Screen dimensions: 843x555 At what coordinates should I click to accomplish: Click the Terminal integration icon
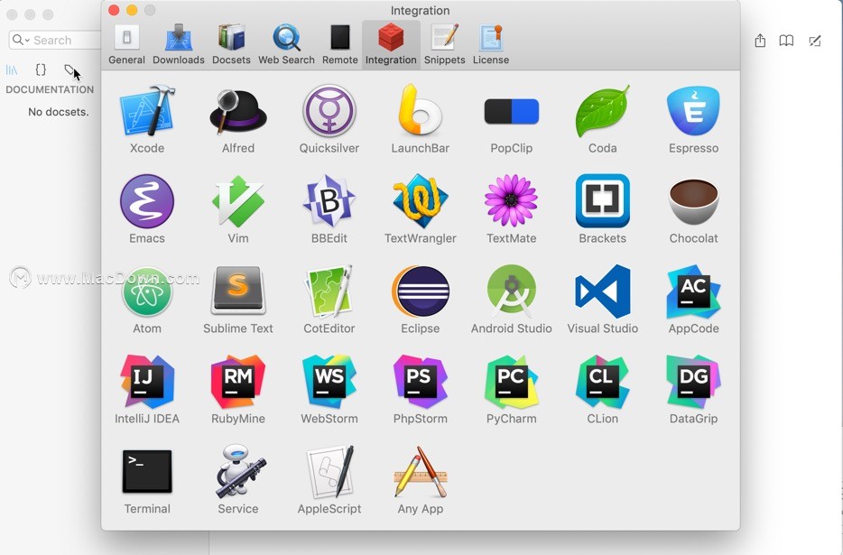point(147,472)
